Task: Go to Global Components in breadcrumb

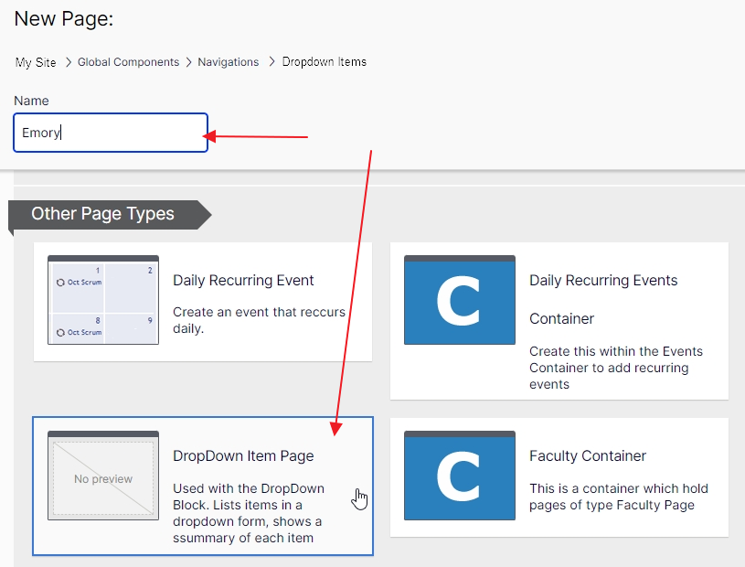Action: pyautogui.click(x=128, y=62)
